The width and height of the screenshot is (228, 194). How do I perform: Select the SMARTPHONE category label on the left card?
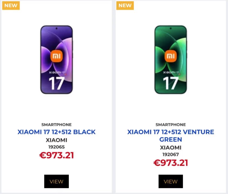tap(56, 124)
